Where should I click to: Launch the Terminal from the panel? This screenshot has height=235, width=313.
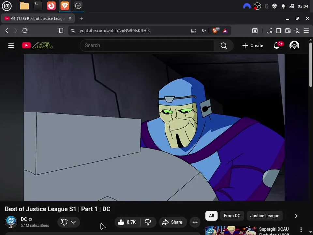click(38, 6)
